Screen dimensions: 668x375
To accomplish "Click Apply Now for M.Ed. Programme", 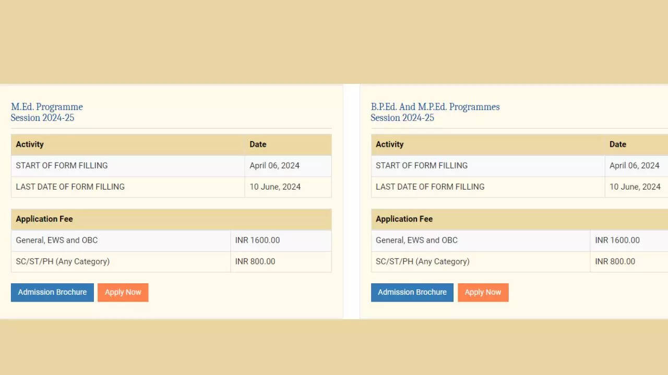I will click(x=123, y=292).
